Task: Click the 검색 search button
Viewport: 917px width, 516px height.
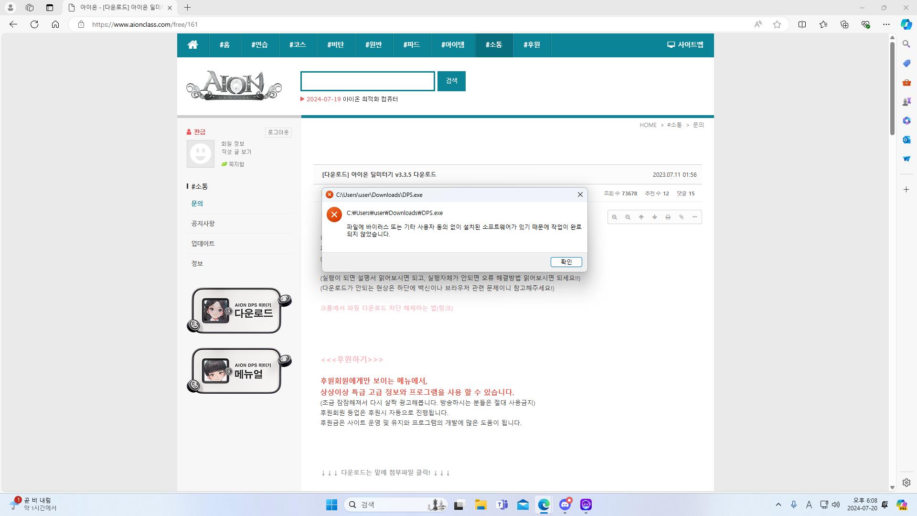Action: click(x=451, y=81)
